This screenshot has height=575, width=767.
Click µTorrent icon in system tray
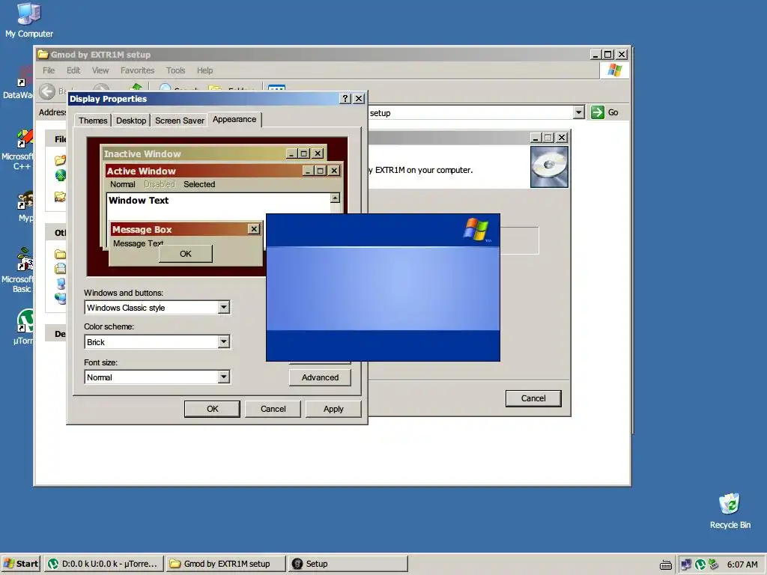click(700, 565)
